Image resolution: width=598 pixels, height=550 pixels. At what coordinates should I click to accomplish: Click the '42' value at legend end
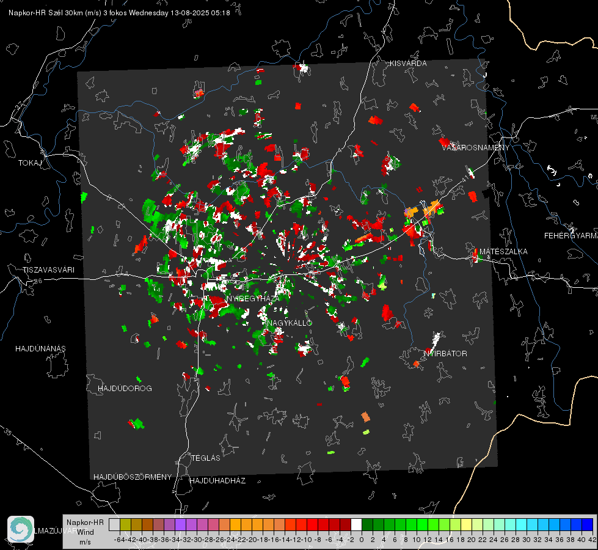(592, 540)
